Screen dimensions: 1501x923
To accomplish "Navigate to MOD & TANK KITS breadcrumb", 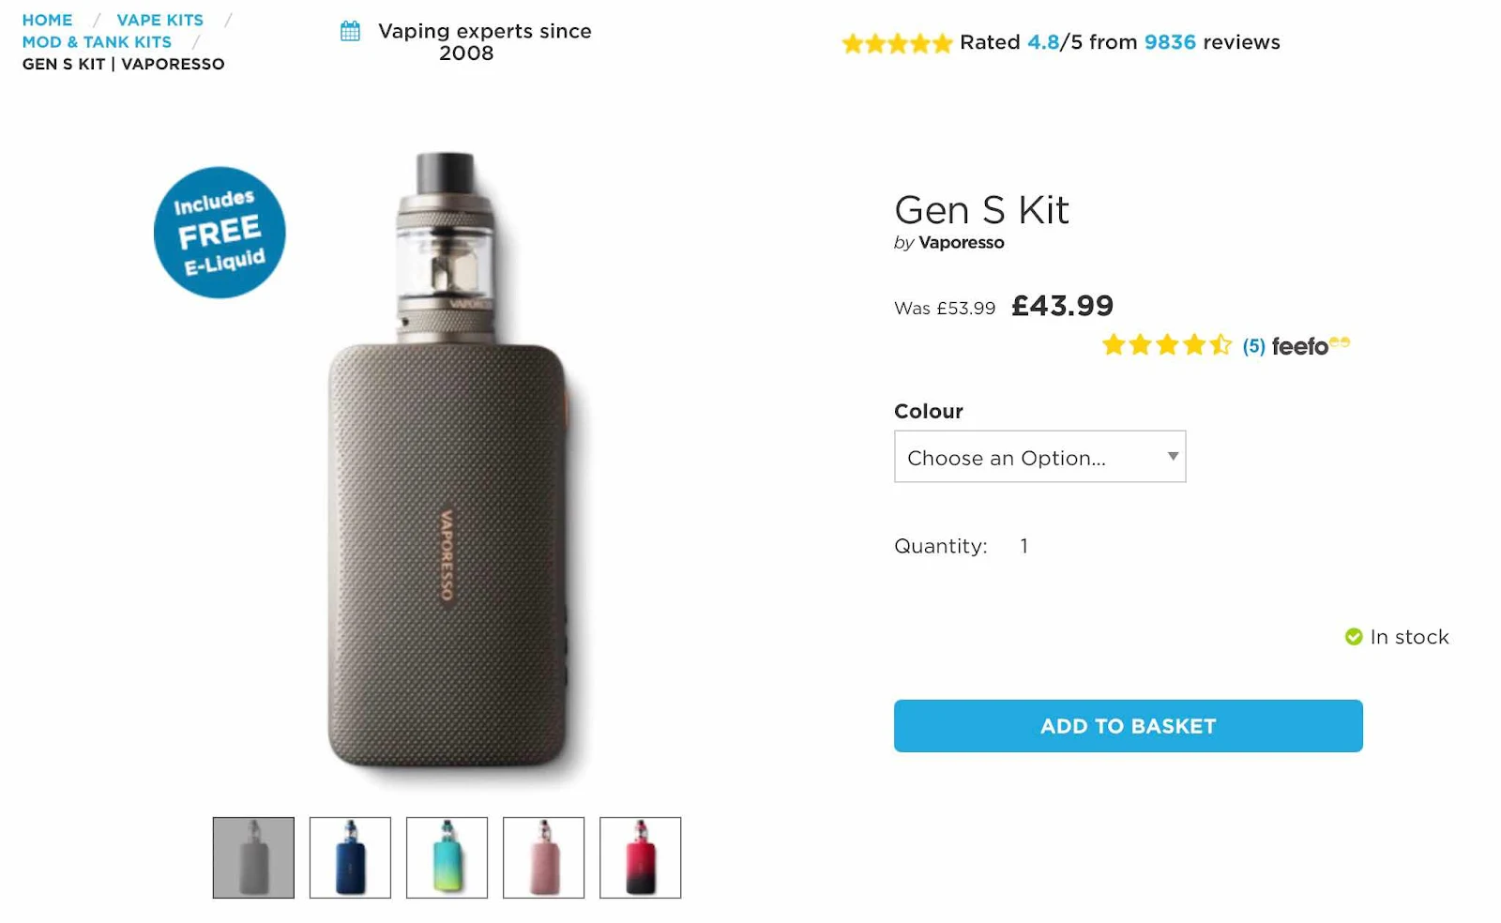I will (x=97, y=42).
